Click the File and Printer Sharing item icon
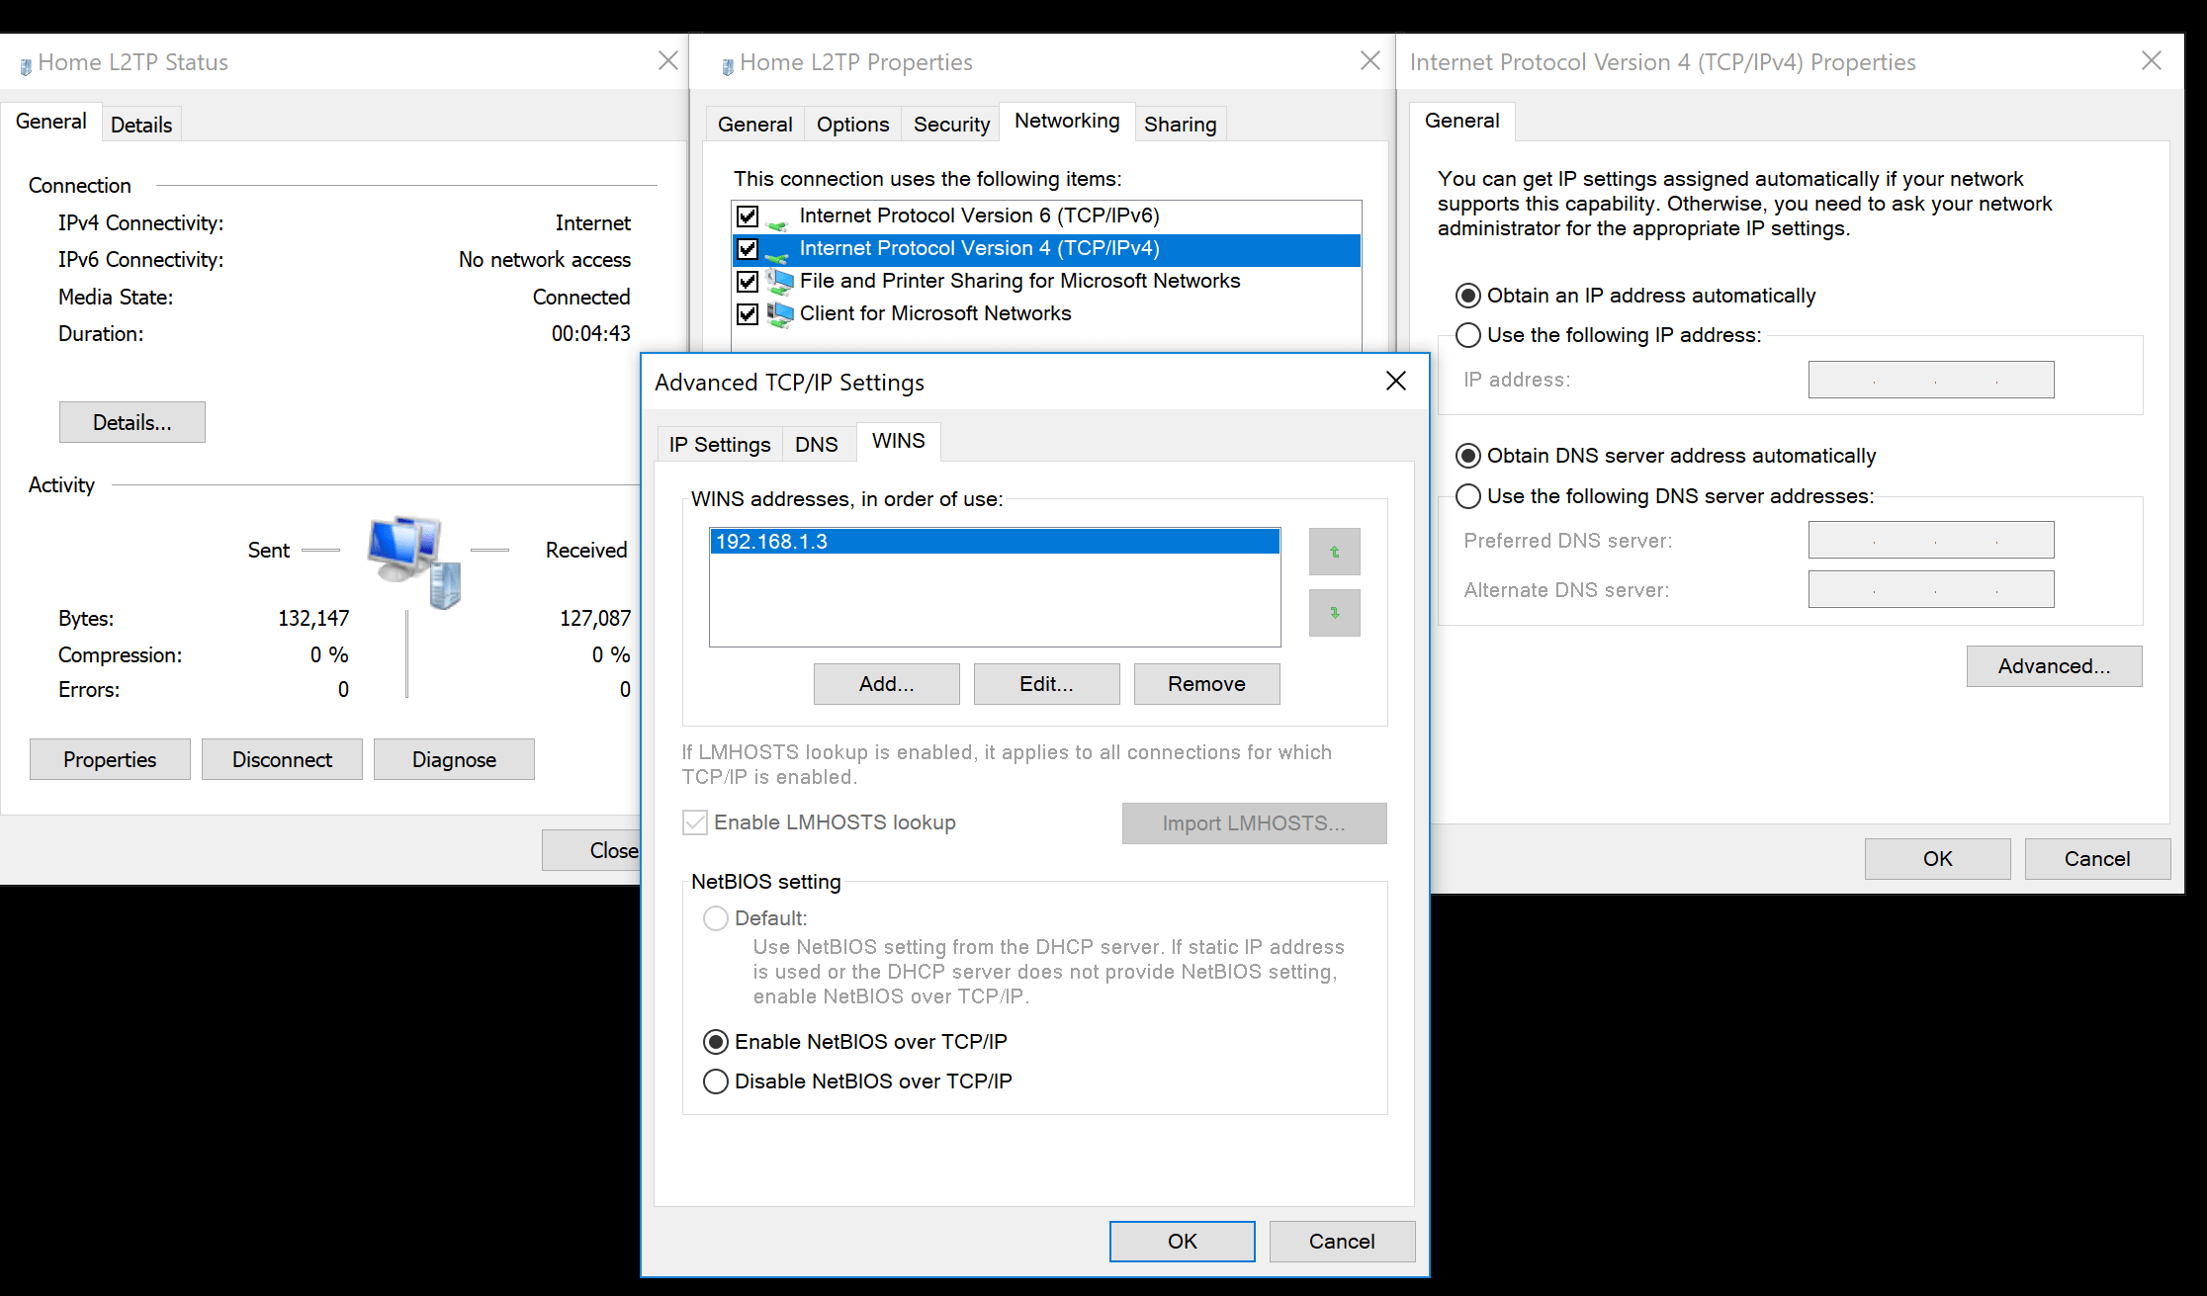This screenshot has width=2207, height=1296. (x=780, y=282)
